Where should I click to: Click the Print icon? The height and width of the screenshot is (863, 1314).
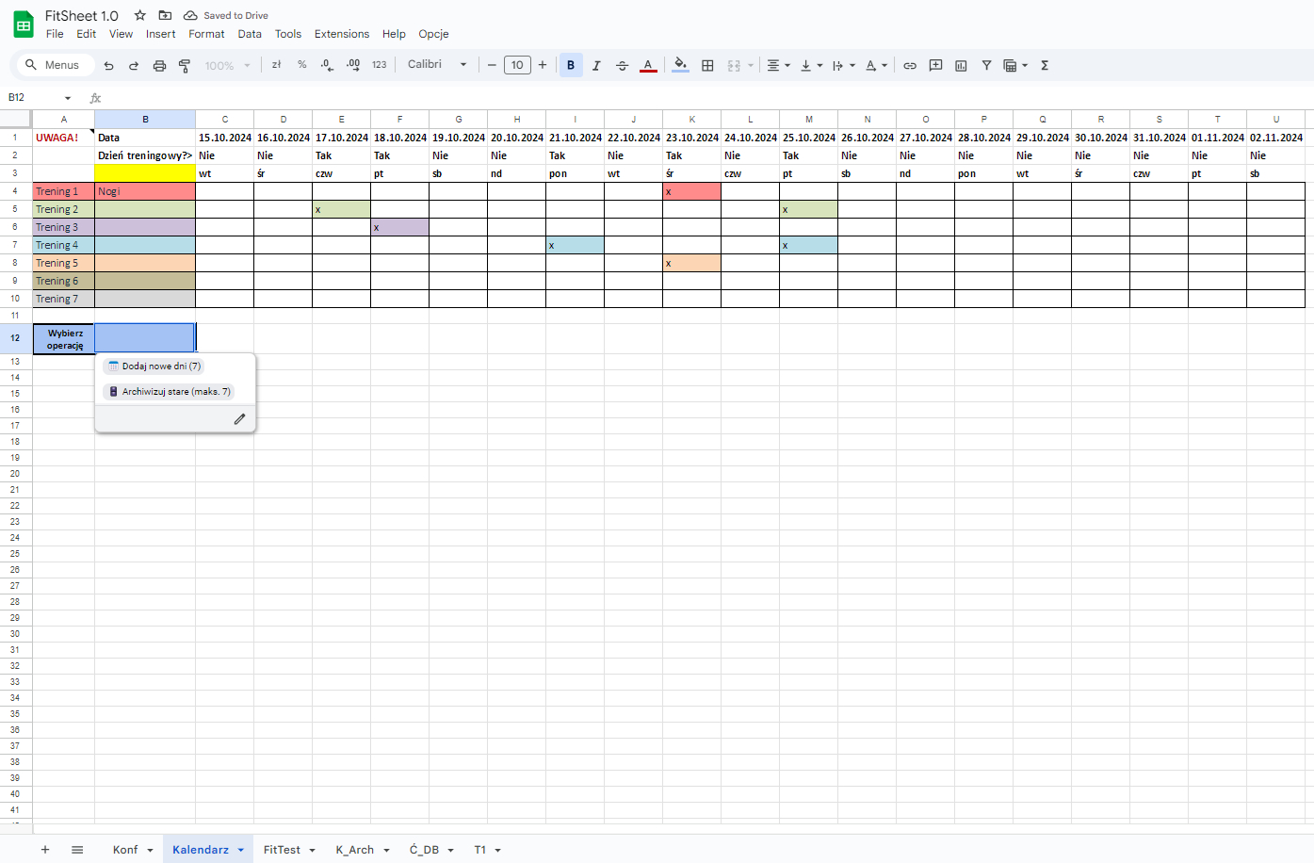pyautogui.click(x=159, y=65)
